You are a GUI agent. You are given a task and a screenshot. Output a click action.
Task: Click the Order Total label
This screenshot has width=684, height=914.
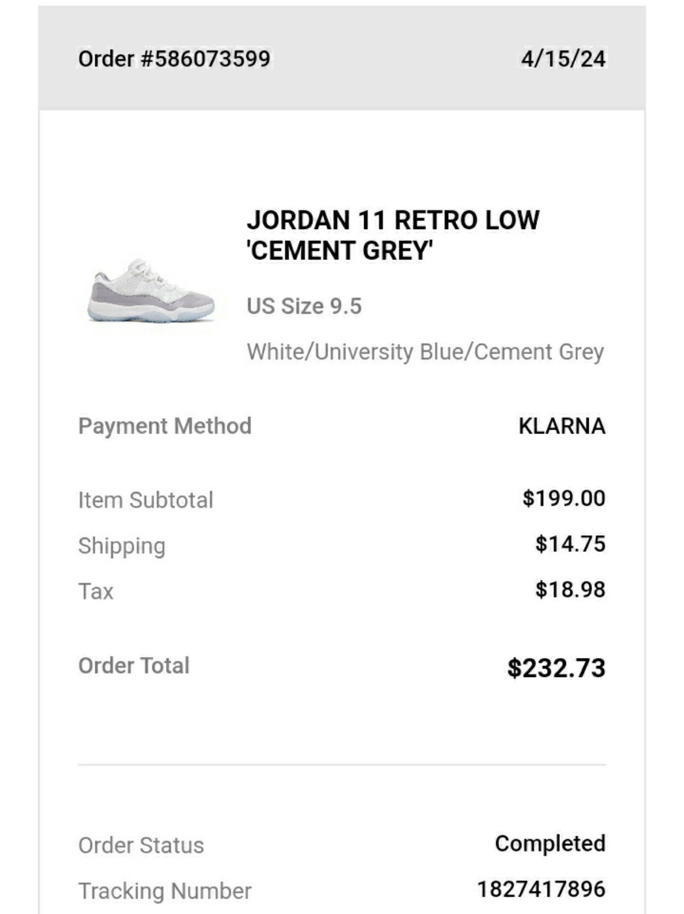[134, 666]
